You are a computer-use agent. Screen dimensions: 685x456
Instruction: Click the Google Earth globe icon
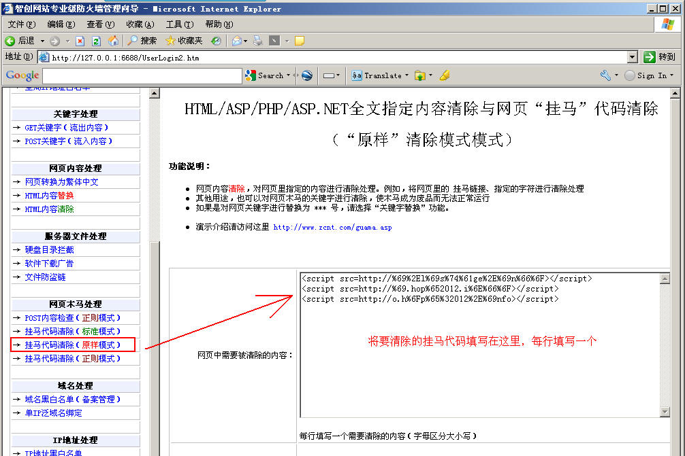pos(307,75)
